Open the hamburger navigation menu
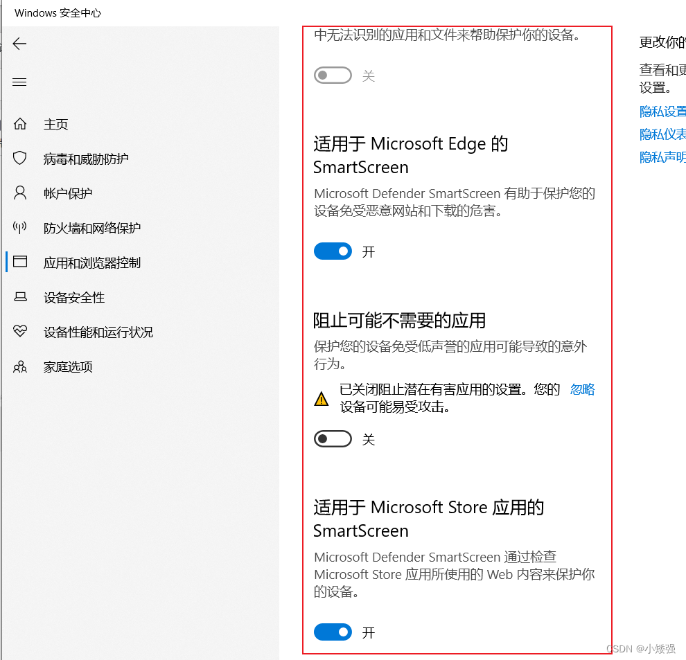The height and width of the screenshot is (660, 686). click(x=19, y=82)
